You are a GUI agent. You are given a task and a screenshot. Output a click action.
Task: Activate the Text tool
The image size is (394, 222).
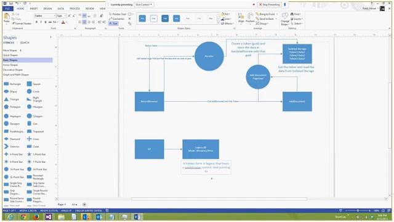click(x=113, y=23)
